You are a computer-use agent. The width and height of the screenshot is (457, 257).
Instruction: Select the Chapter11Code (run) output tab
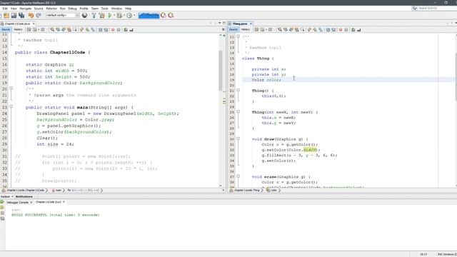pyautogui.click(x=49, y=202)
